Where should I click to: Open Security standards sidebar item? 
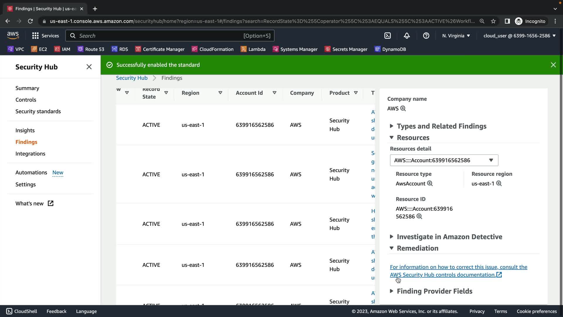pos(38,111)
